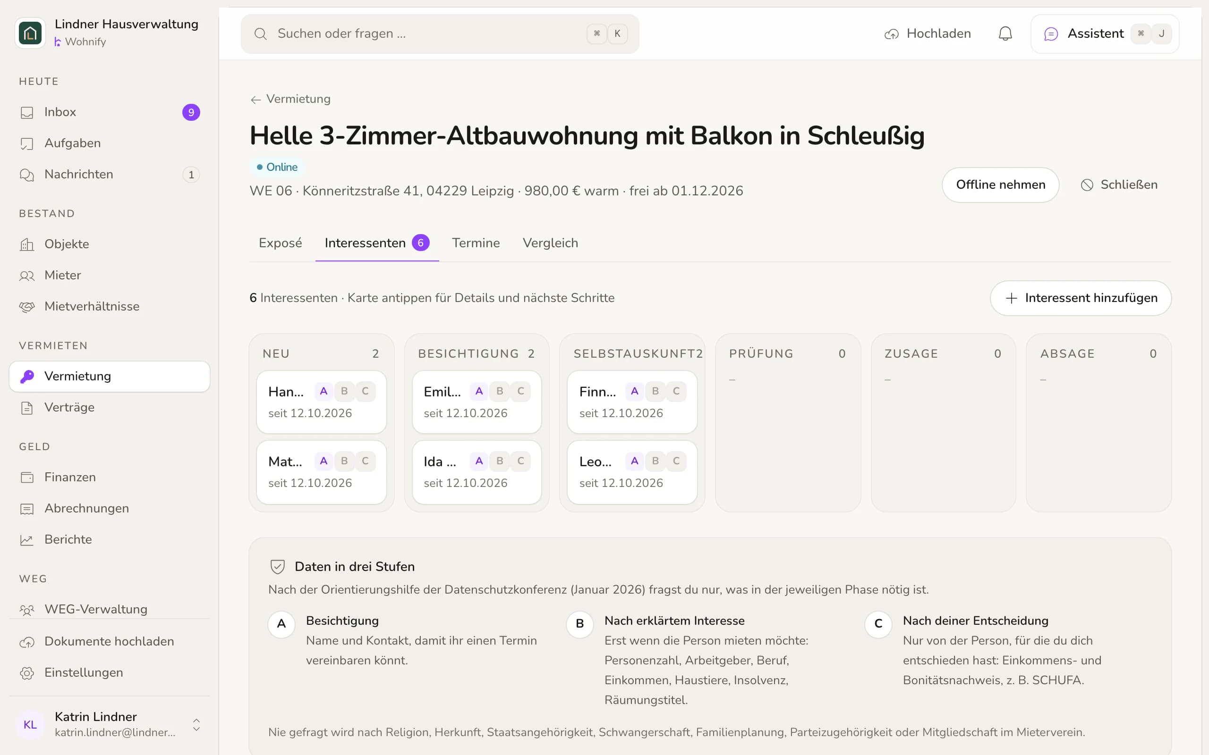Go to Objekte in the sidebar
The height and width of the screenshot is (755, 1209).
(110, 244)
